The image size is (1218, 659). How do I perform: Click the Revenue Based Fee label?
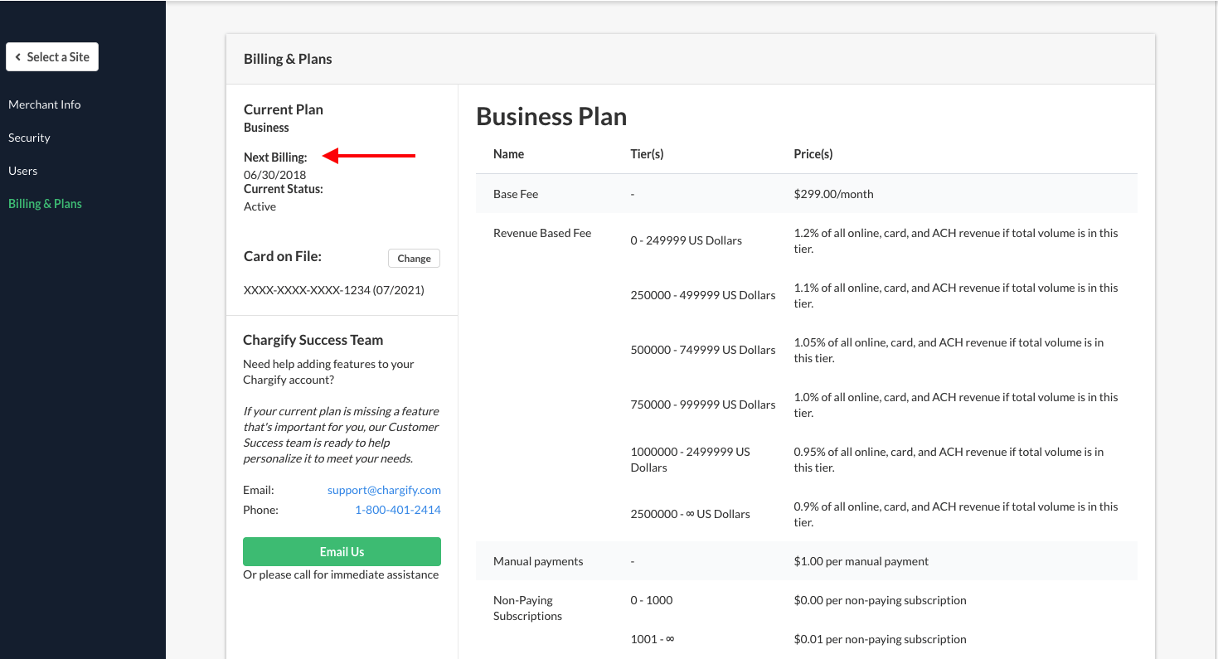tap(542, 233)
